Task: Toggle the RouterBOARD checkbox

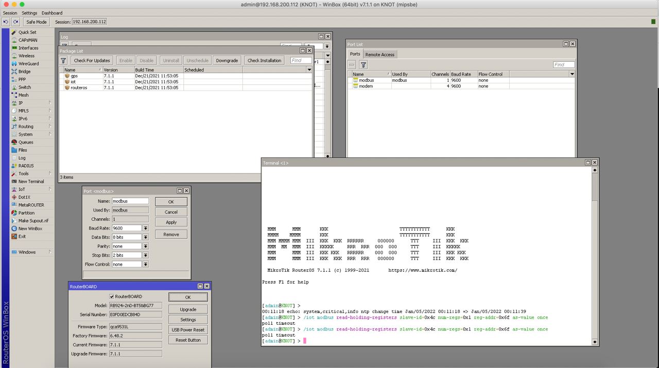Action: pyautogui.click(x=112, y=296)
